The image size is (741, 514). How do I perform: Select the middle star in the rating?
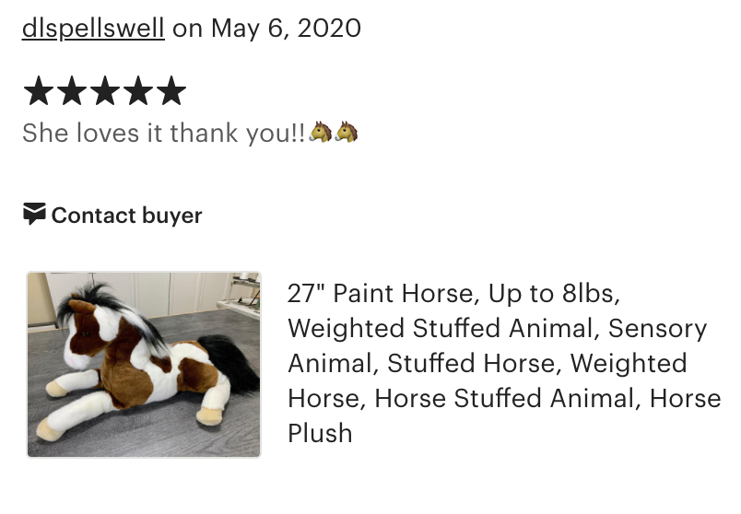point(104,92)
